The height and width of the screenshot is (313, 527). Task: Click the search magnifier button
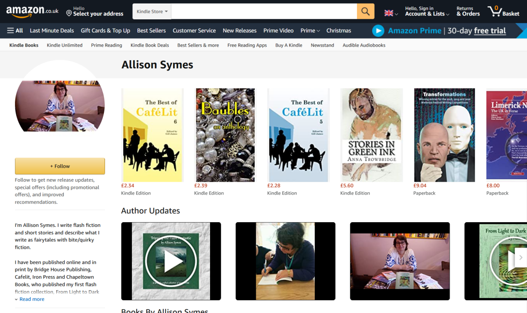(x=365, y=11)
